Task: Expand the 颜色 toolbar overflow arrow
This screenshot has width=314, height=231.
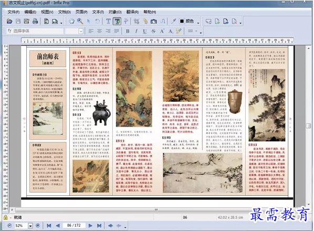Action: (x=198, y=23)
